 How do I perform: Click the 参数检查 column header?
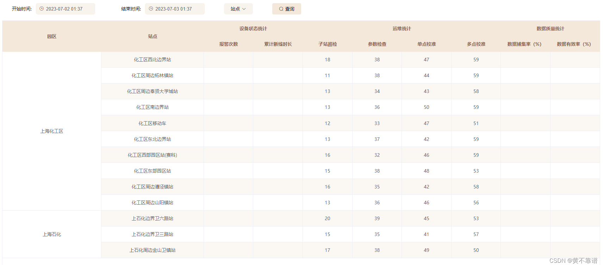[x=377, y=44]
